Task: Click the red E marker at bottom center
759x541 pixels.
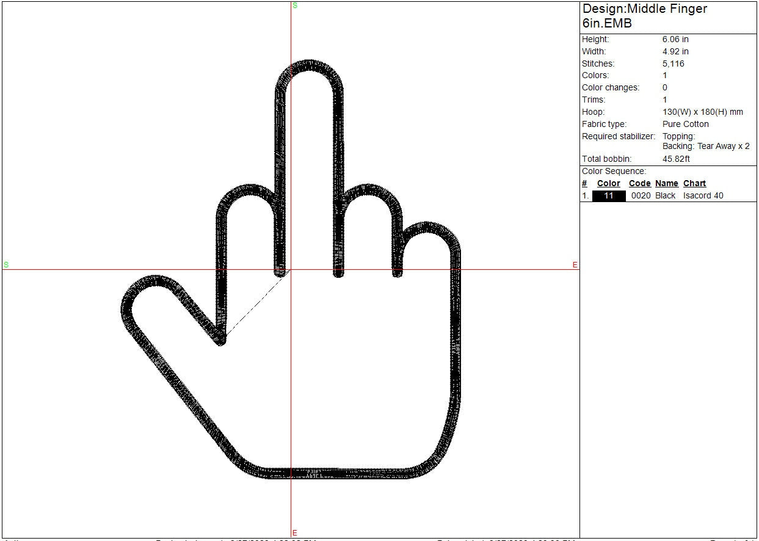Action: coord(294,532)
